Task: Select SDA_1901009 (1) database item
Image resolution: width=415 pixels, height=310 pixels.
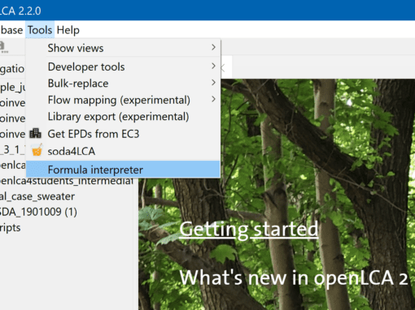Action: [x=38, y=212]
